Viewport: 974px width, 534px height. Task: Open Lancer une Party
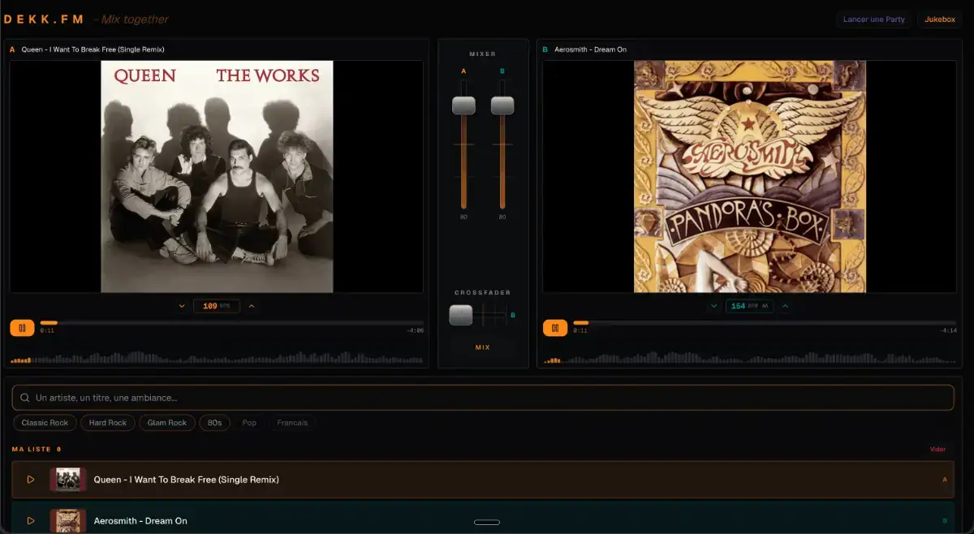coord(874,19)
